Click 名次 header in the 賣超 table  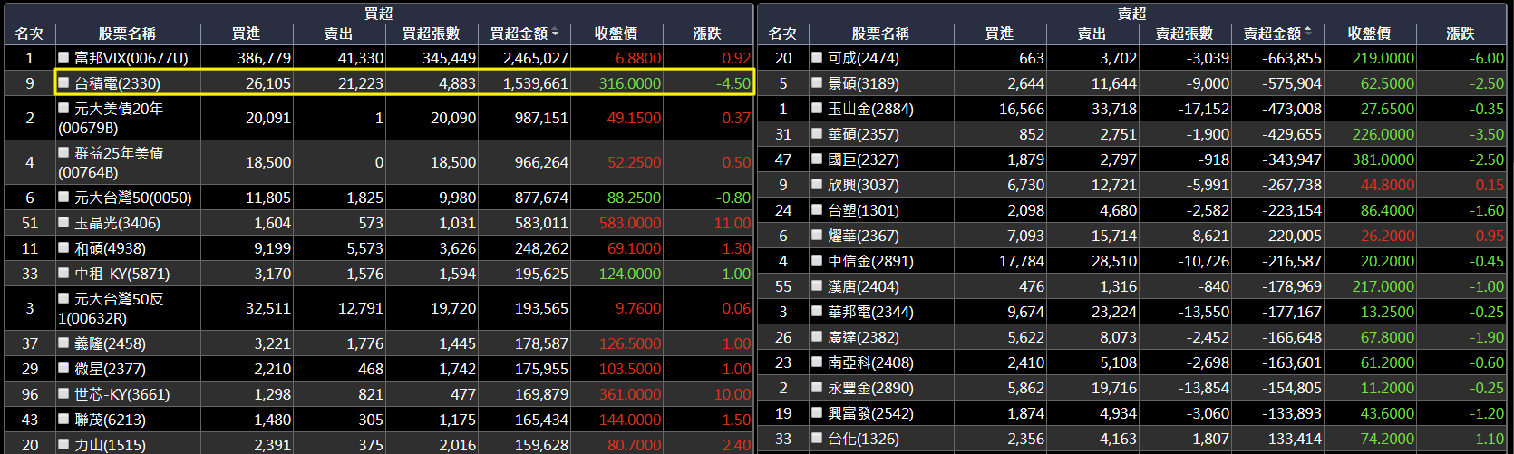pos(782,34)
